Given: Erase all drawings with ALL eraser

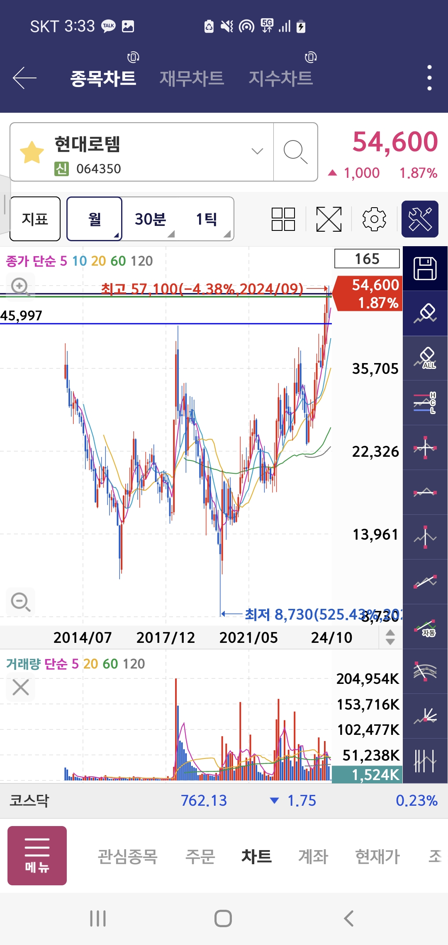Looking at the screenshot, I should [x=425, y=358].
